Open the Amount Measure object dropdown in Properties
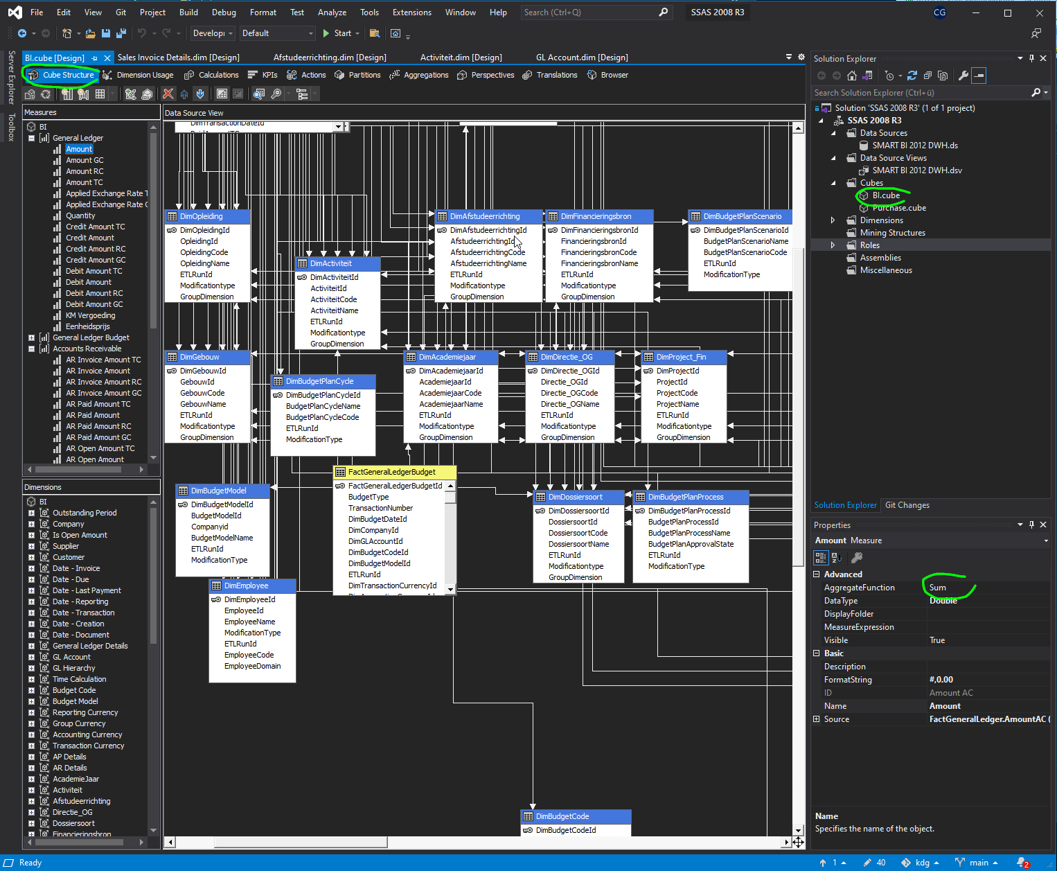Viewport: 1057px width, 871px height. coord(1046,540)
